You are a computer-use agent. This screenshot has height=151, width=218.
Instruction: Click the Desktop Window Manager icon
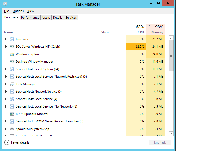coord(12,62)
